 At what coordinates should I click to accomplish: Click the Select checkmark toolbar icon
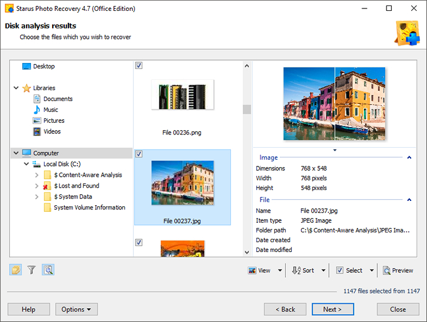pos(340,270)
